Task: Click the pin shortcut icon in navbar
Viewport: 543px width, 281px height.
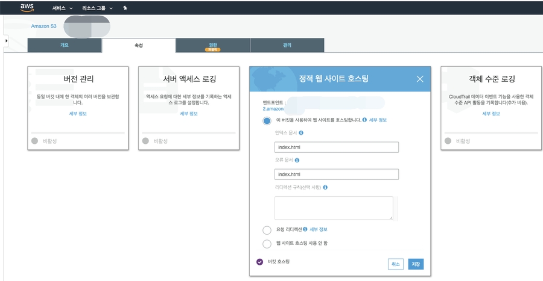Action: point(125,8)
